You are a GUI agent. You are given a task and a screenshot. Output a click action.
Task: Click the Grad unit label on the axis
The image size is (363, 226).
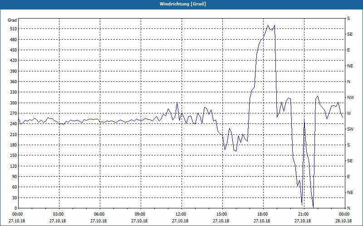click(12, 20)
